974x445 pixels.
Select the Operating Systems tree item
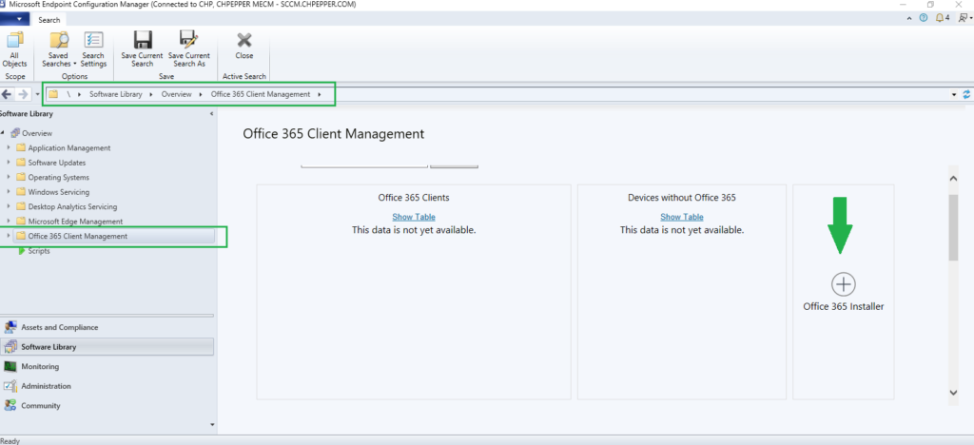click(58, 178)
